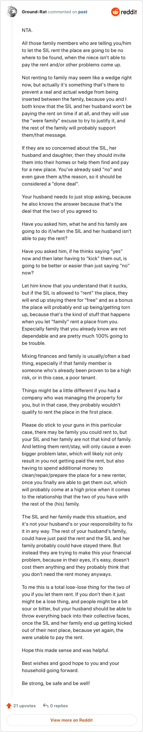The height and width of the screenshot is (732, 143).
Task: Click the reply arrow icon
Action: coord(46,705)
